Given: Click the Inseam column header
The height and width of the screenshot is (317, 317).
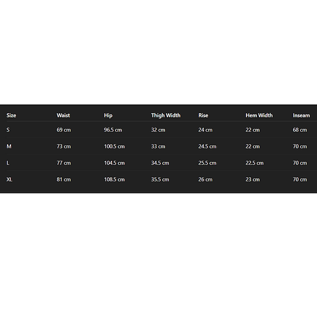Looking at the screenshot, I should click(x=301, y=115).
